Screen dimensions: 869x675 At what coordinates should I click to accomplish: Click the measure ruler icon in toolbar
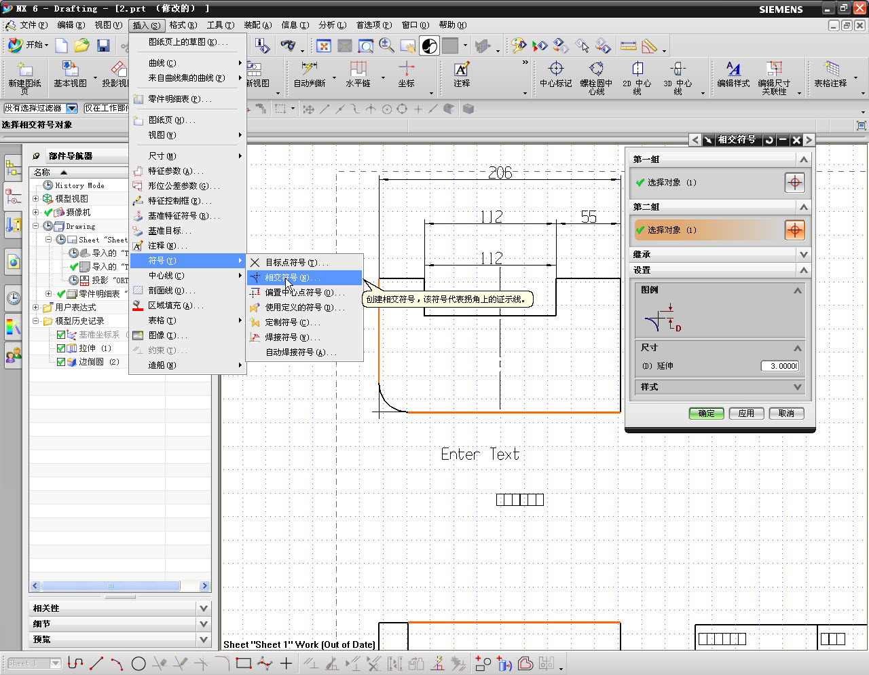click(x=629, y=45)
